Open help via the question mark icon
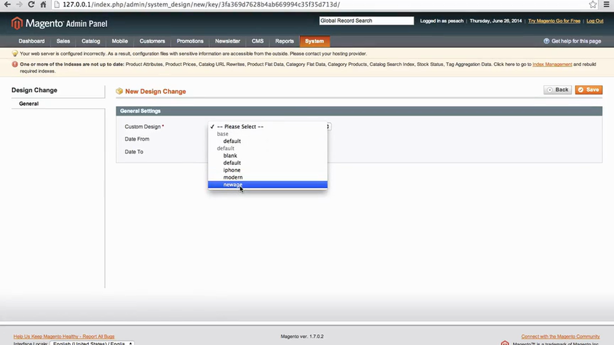Screen dimensions: 614x345 pos(546,41)
